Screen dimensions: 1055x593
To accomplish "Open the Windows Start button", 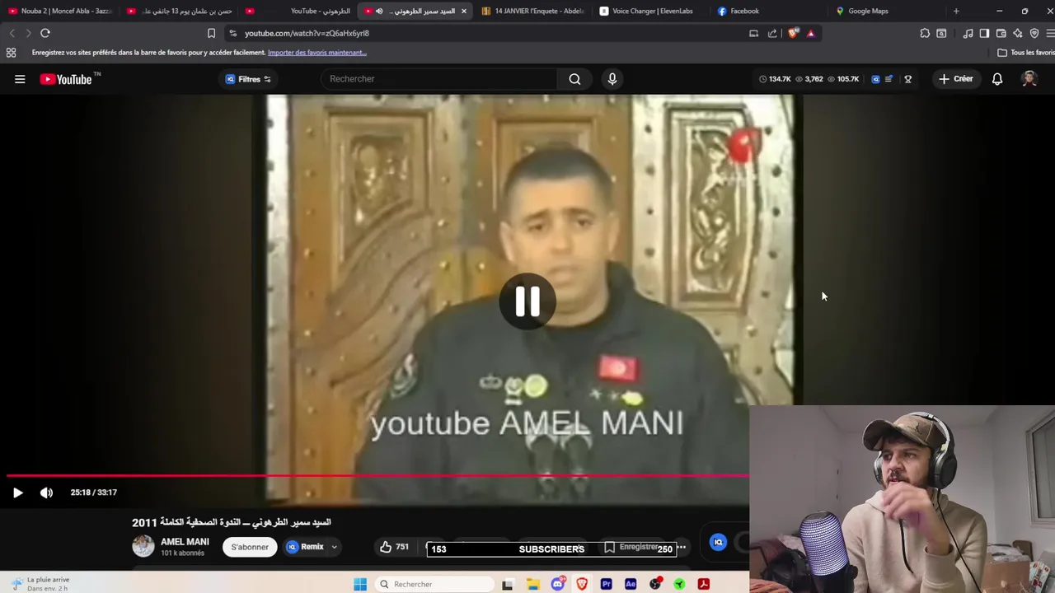I will pos(360,584).
